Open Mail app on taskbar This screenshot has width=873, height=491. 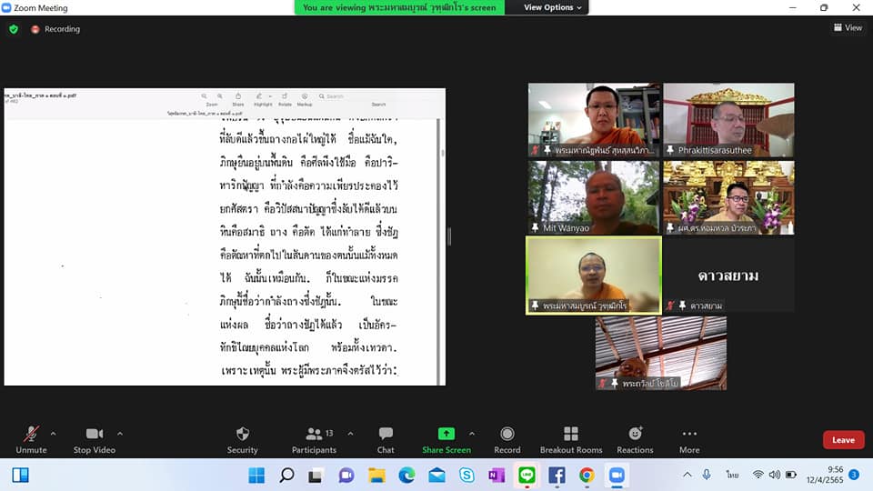(x=437, y=476)
